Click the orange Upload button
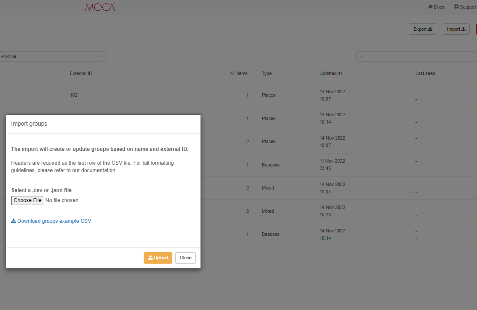 [x=158, y=258]
